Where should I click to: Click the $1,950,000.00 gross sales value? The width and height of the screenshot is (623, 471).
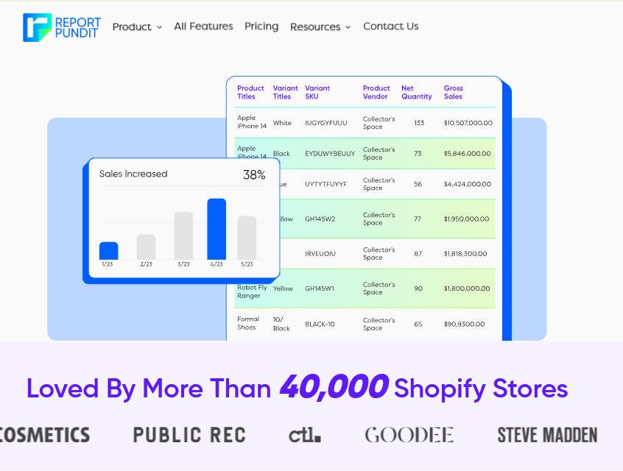tap(466, 219)
